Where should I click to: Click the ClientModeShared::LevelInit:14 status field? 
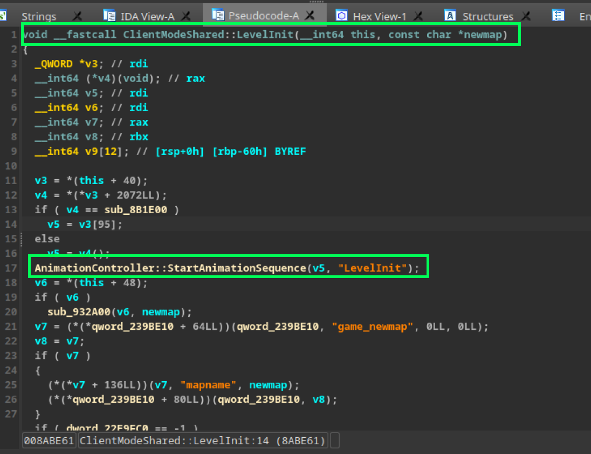point(203,441)
